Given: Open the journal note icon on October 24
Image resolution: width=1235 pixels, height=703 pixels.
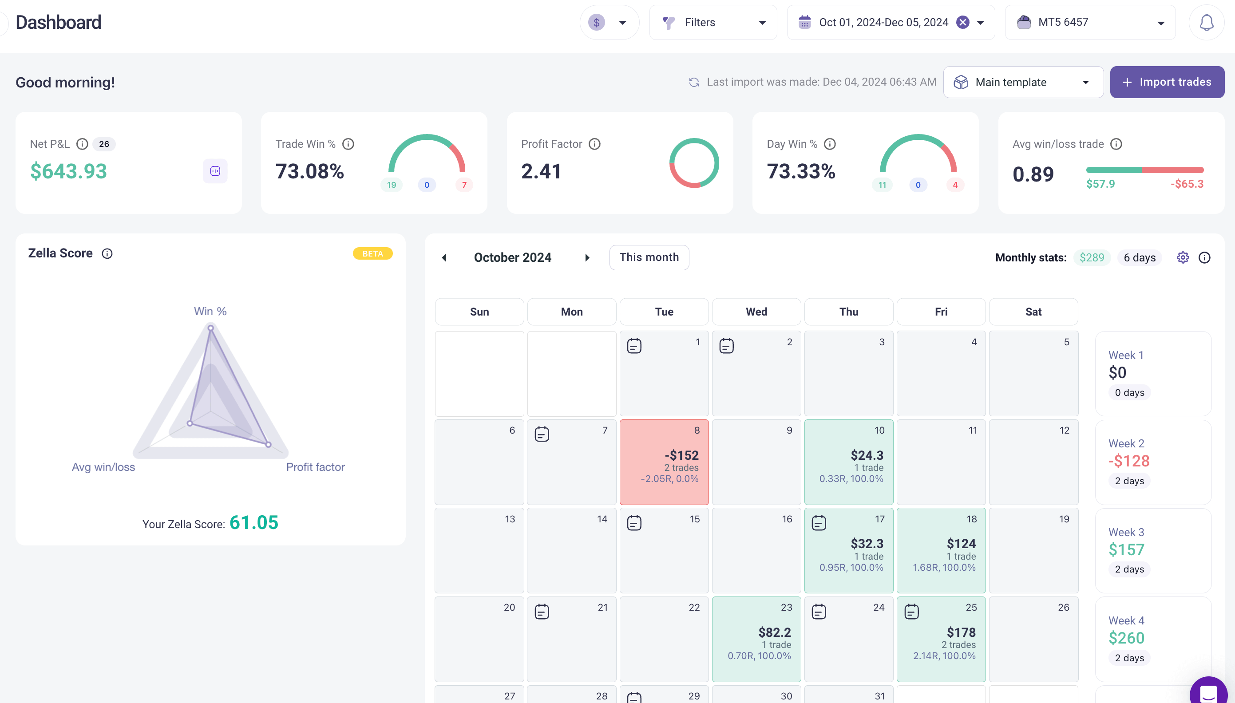Looking at the screenshot, I should click(x=818, y=611).
